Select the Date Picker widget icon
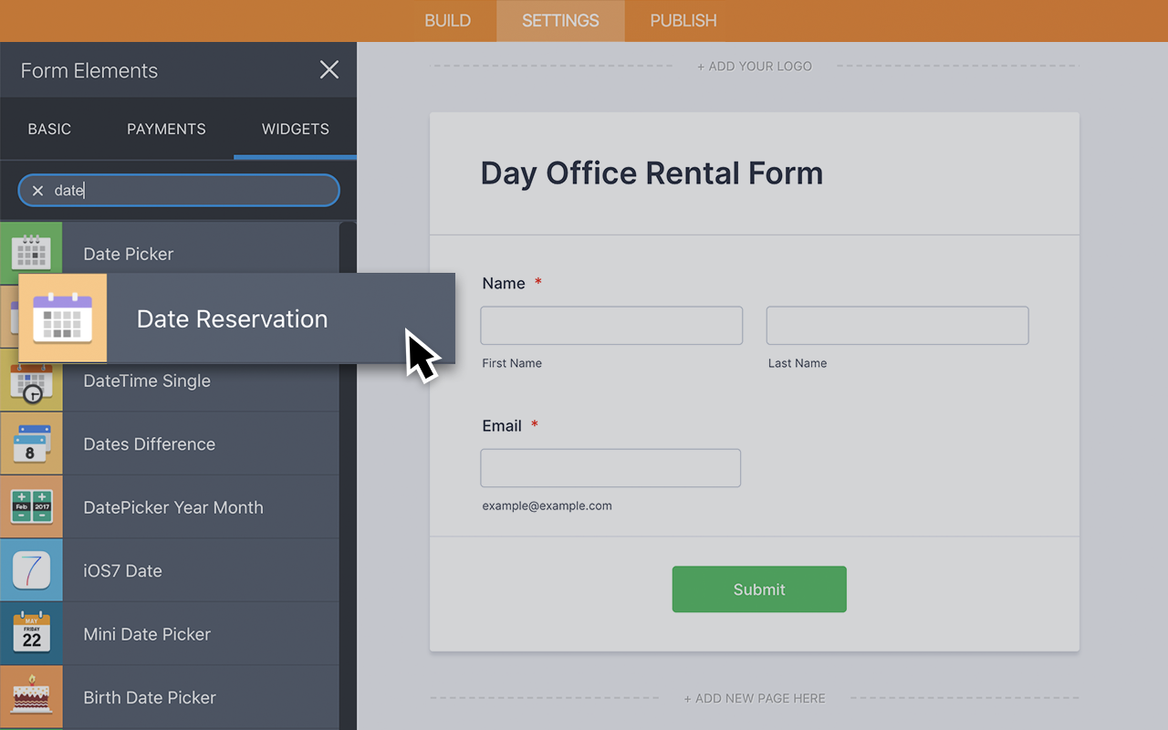This screenshot has height=730, width=1168. click(x=32, y=251)
